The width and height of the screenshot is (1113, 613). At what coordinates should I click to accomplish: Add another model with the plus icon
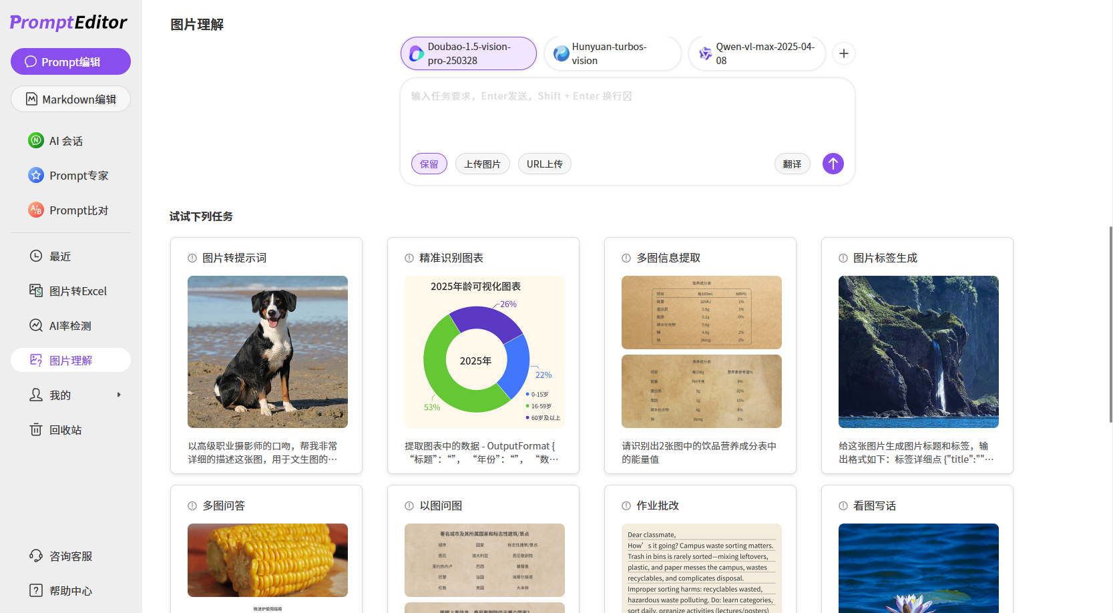(844, 53)
